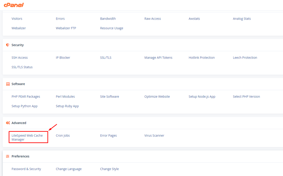Viewport: 283px width, 176px height.
Task: Open Perl Modules
Action: pos(65,96)
